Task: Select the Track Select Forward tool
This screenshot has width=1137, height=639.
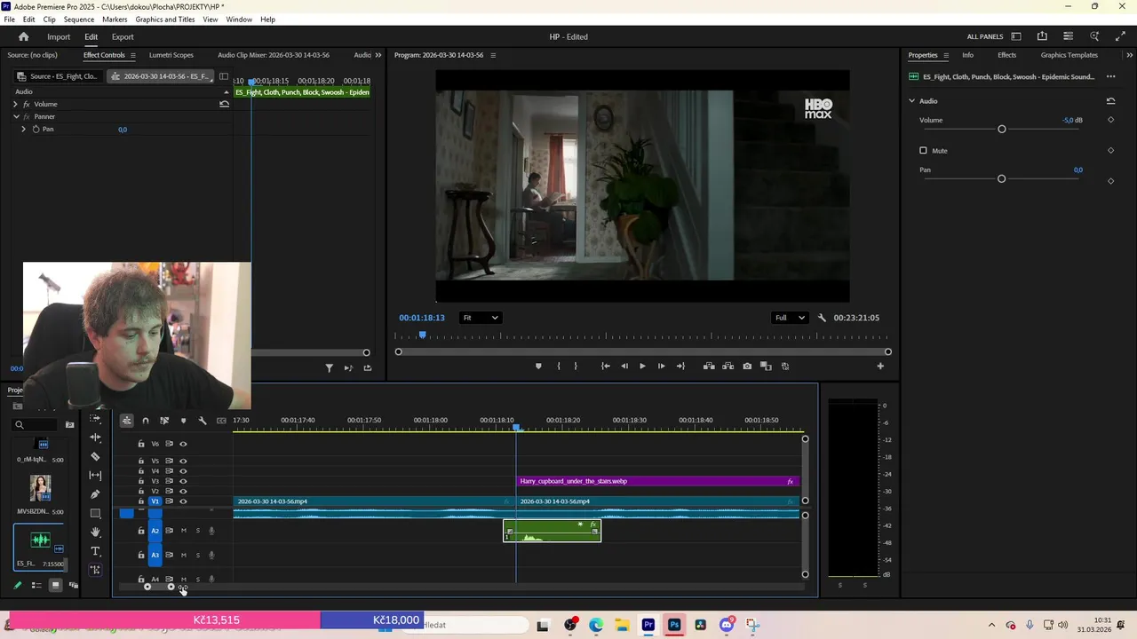Action: [95, 419]
